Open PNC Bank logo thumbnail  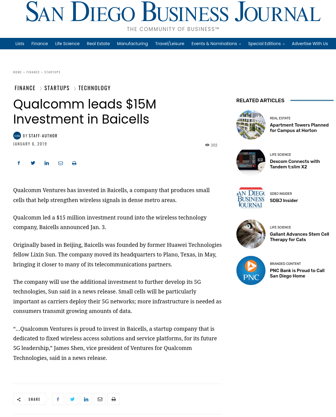[251, 270]
